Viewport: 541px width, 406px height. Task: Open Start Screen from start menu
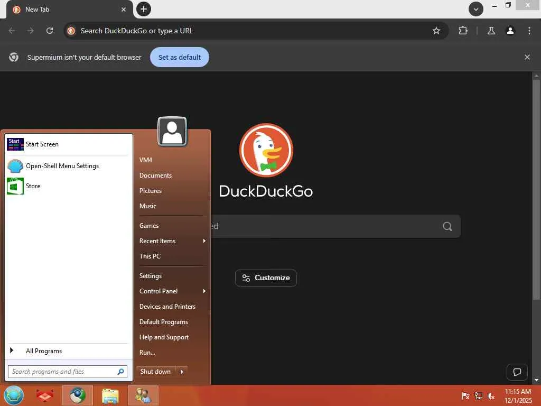(x=68, y=144)
